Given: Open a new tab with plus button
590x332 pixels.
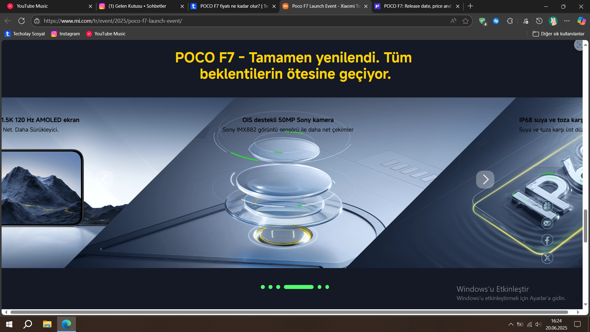Looking at the screenshot, I should click(x=470, y=6).
